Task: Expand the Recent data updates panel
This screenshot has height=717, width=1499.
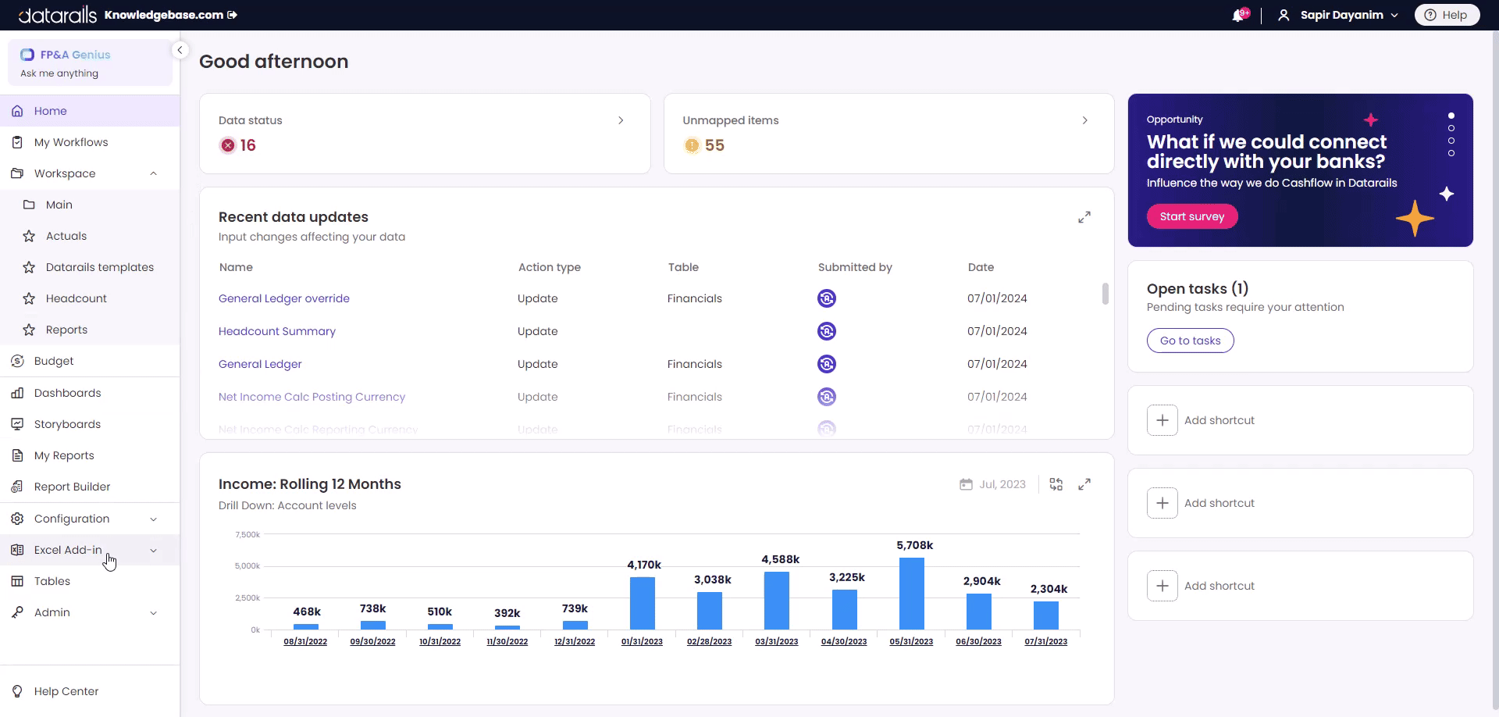Action: [x=1084, y=217]
